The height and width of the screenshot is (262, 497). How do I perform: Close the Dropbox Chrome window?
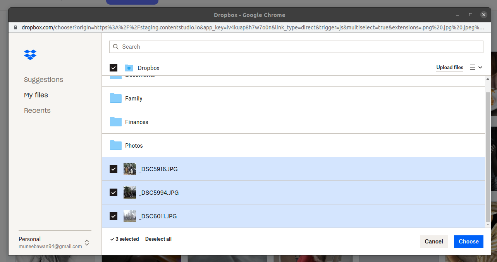tap(483, 15)
